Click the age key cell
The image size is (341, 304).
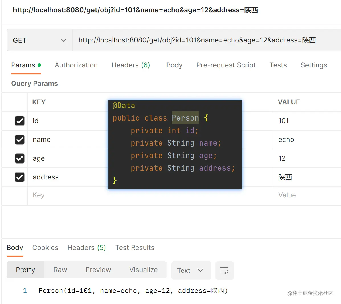[68, 158]
